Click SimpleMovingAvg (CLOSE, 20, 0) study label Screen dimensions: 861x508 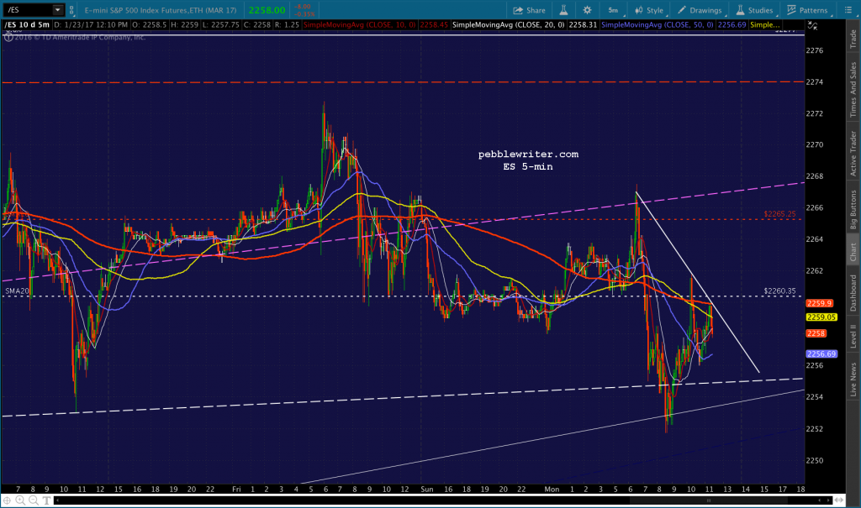tap(508, 24)
